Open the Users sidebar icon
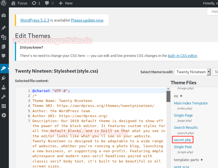The width and height of the screenshot is (218, 168). click(4, 87)
